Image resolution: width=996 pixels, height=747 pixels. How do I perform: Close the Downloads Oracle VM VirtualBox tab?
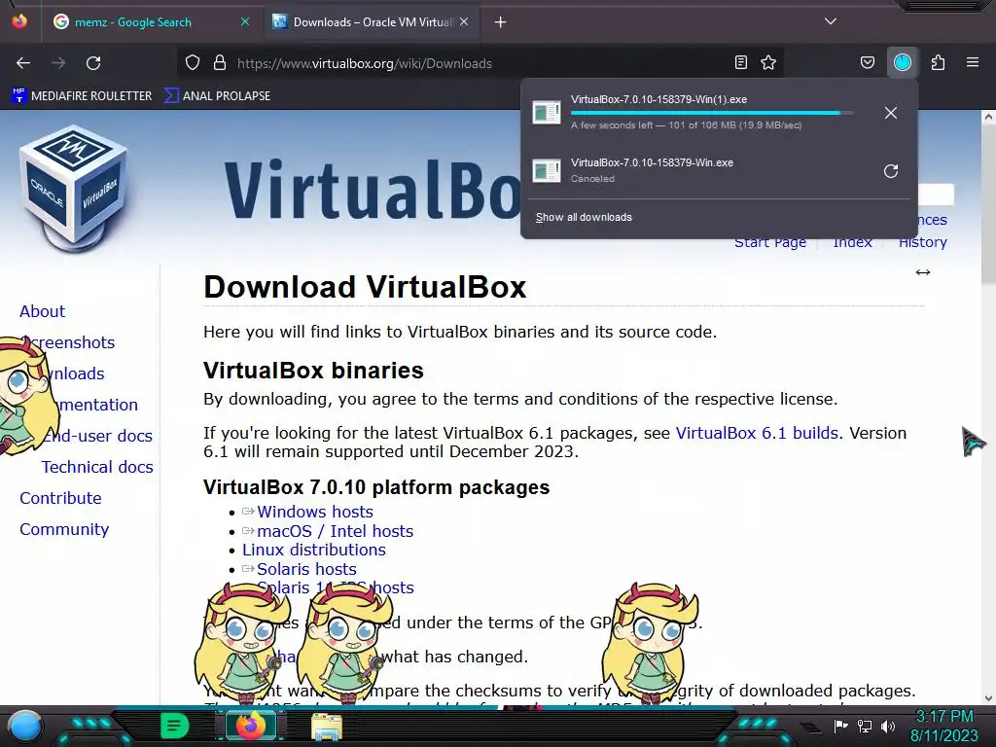464,21
